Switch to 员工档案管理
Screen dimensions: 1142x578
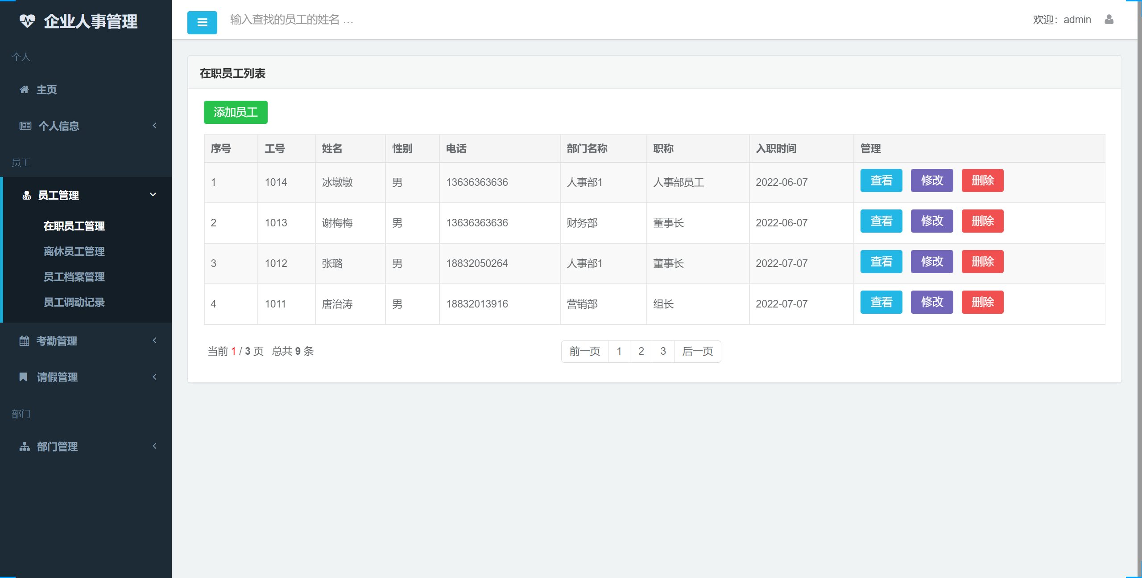(74, 277)
